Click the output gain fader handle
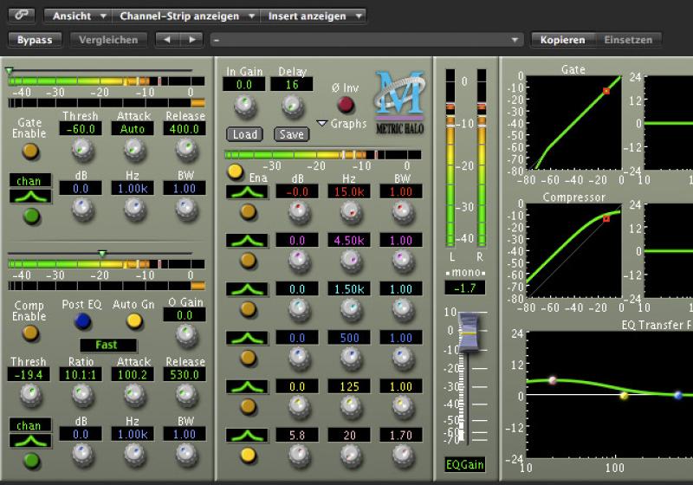693x485 pixels. (468, 333)
